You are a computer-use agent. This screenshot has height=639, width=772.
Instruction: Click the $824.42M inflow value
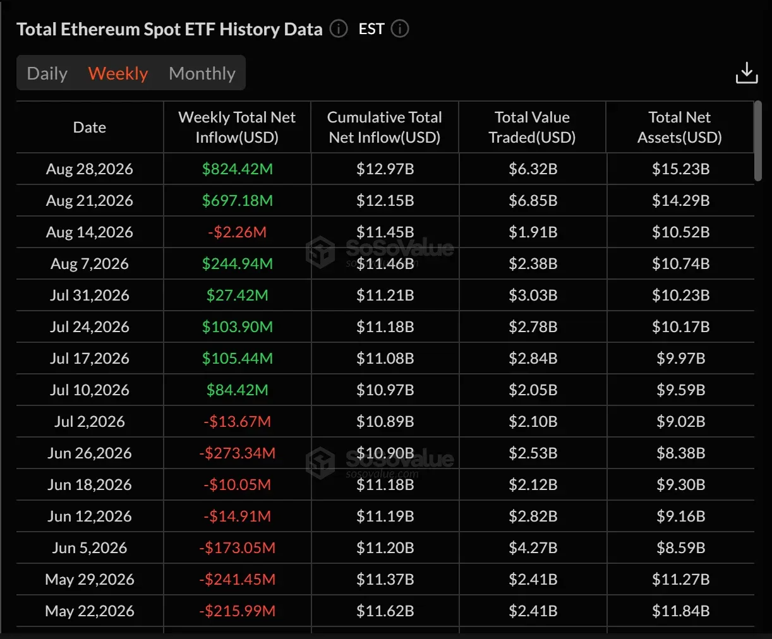238,169
